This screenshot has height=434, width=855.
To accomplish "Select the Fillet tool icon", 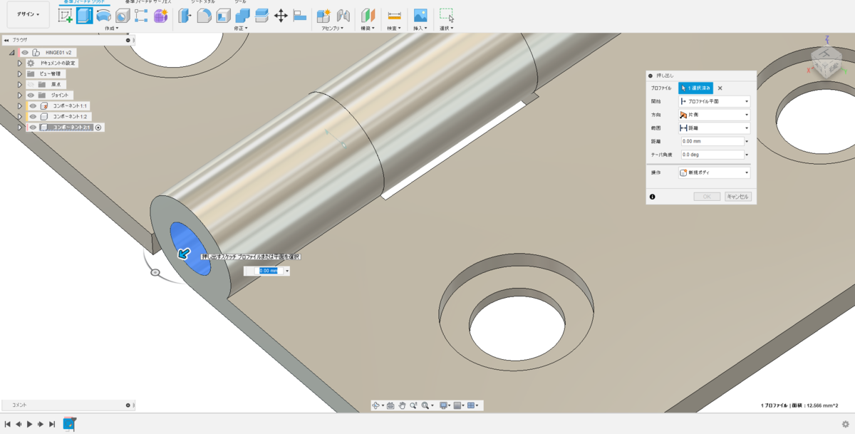I will pos(204,16).
